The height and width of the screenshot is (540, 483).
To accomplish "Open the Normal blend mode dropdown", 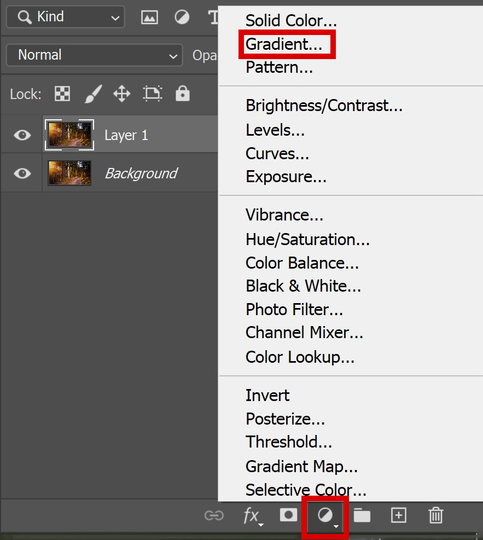I will 94,55.
